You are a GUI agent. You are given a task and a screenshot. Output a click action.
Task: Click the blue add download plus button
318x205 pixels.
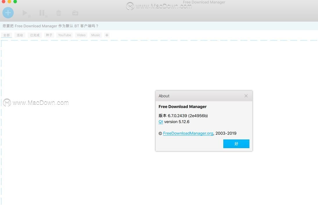pos(8,13)
